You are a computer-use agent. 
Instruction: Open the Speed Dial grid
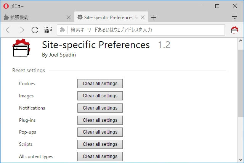coord(48,30)
